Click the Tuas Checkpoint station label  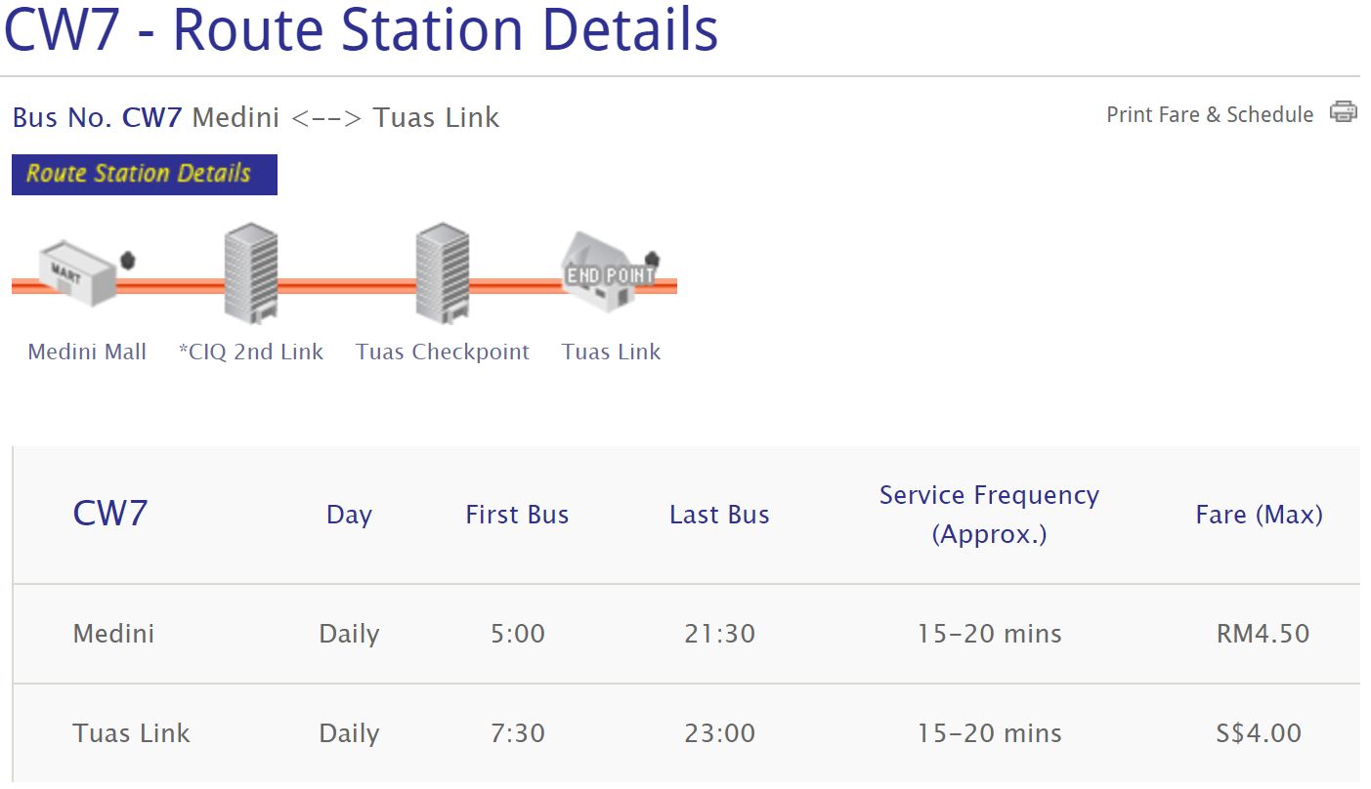[x=443, y=352]
